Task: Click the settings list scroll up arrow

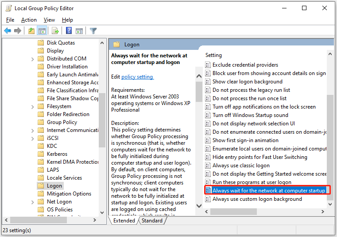Action: click(330, 54)
